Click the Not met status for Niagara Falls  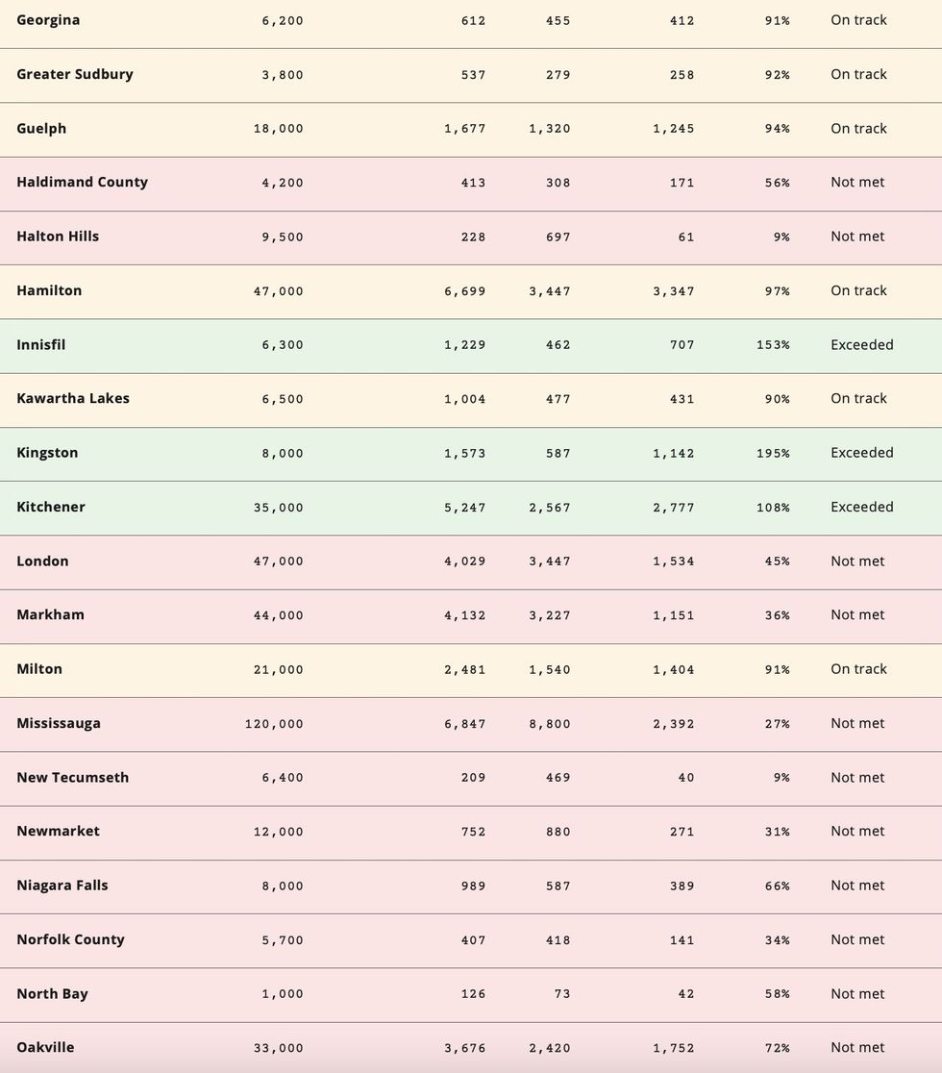coord(857,886)
